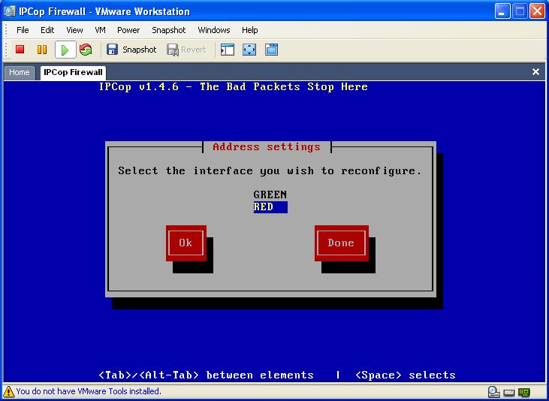549x401 pixels.
Task: Select the IPCop Firewall tab
Action: click(73, 73)
